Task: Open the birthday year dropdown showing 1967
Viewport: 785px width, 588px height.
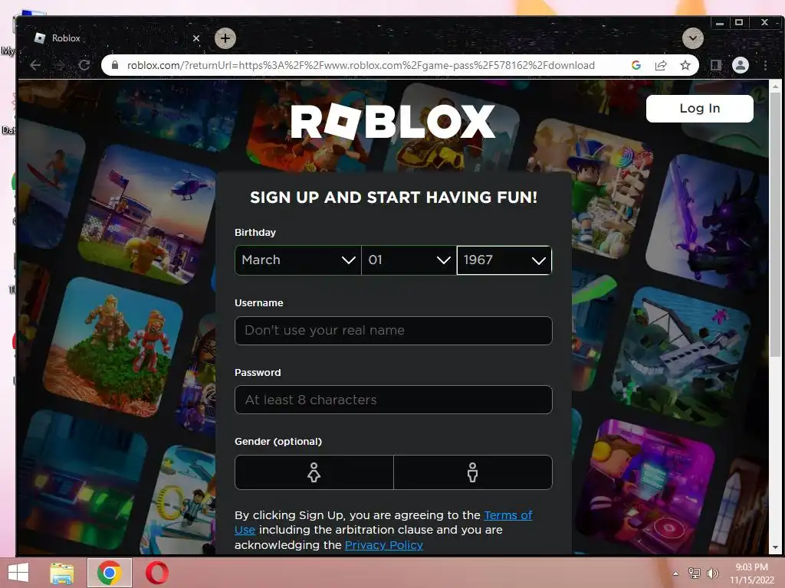Action: pos(504,260)
